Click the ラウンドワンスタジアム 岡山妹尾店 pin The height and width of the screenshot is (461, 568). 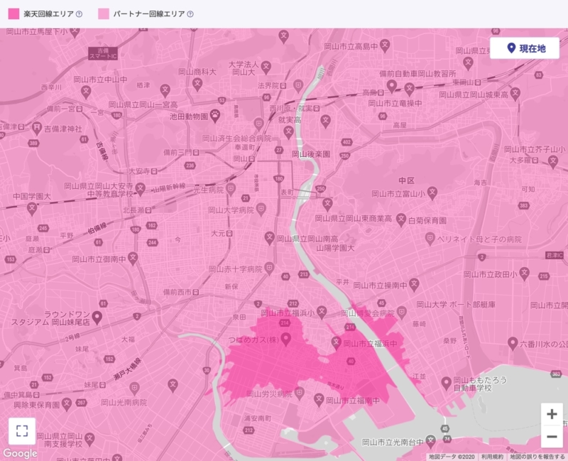coord(97,317)
